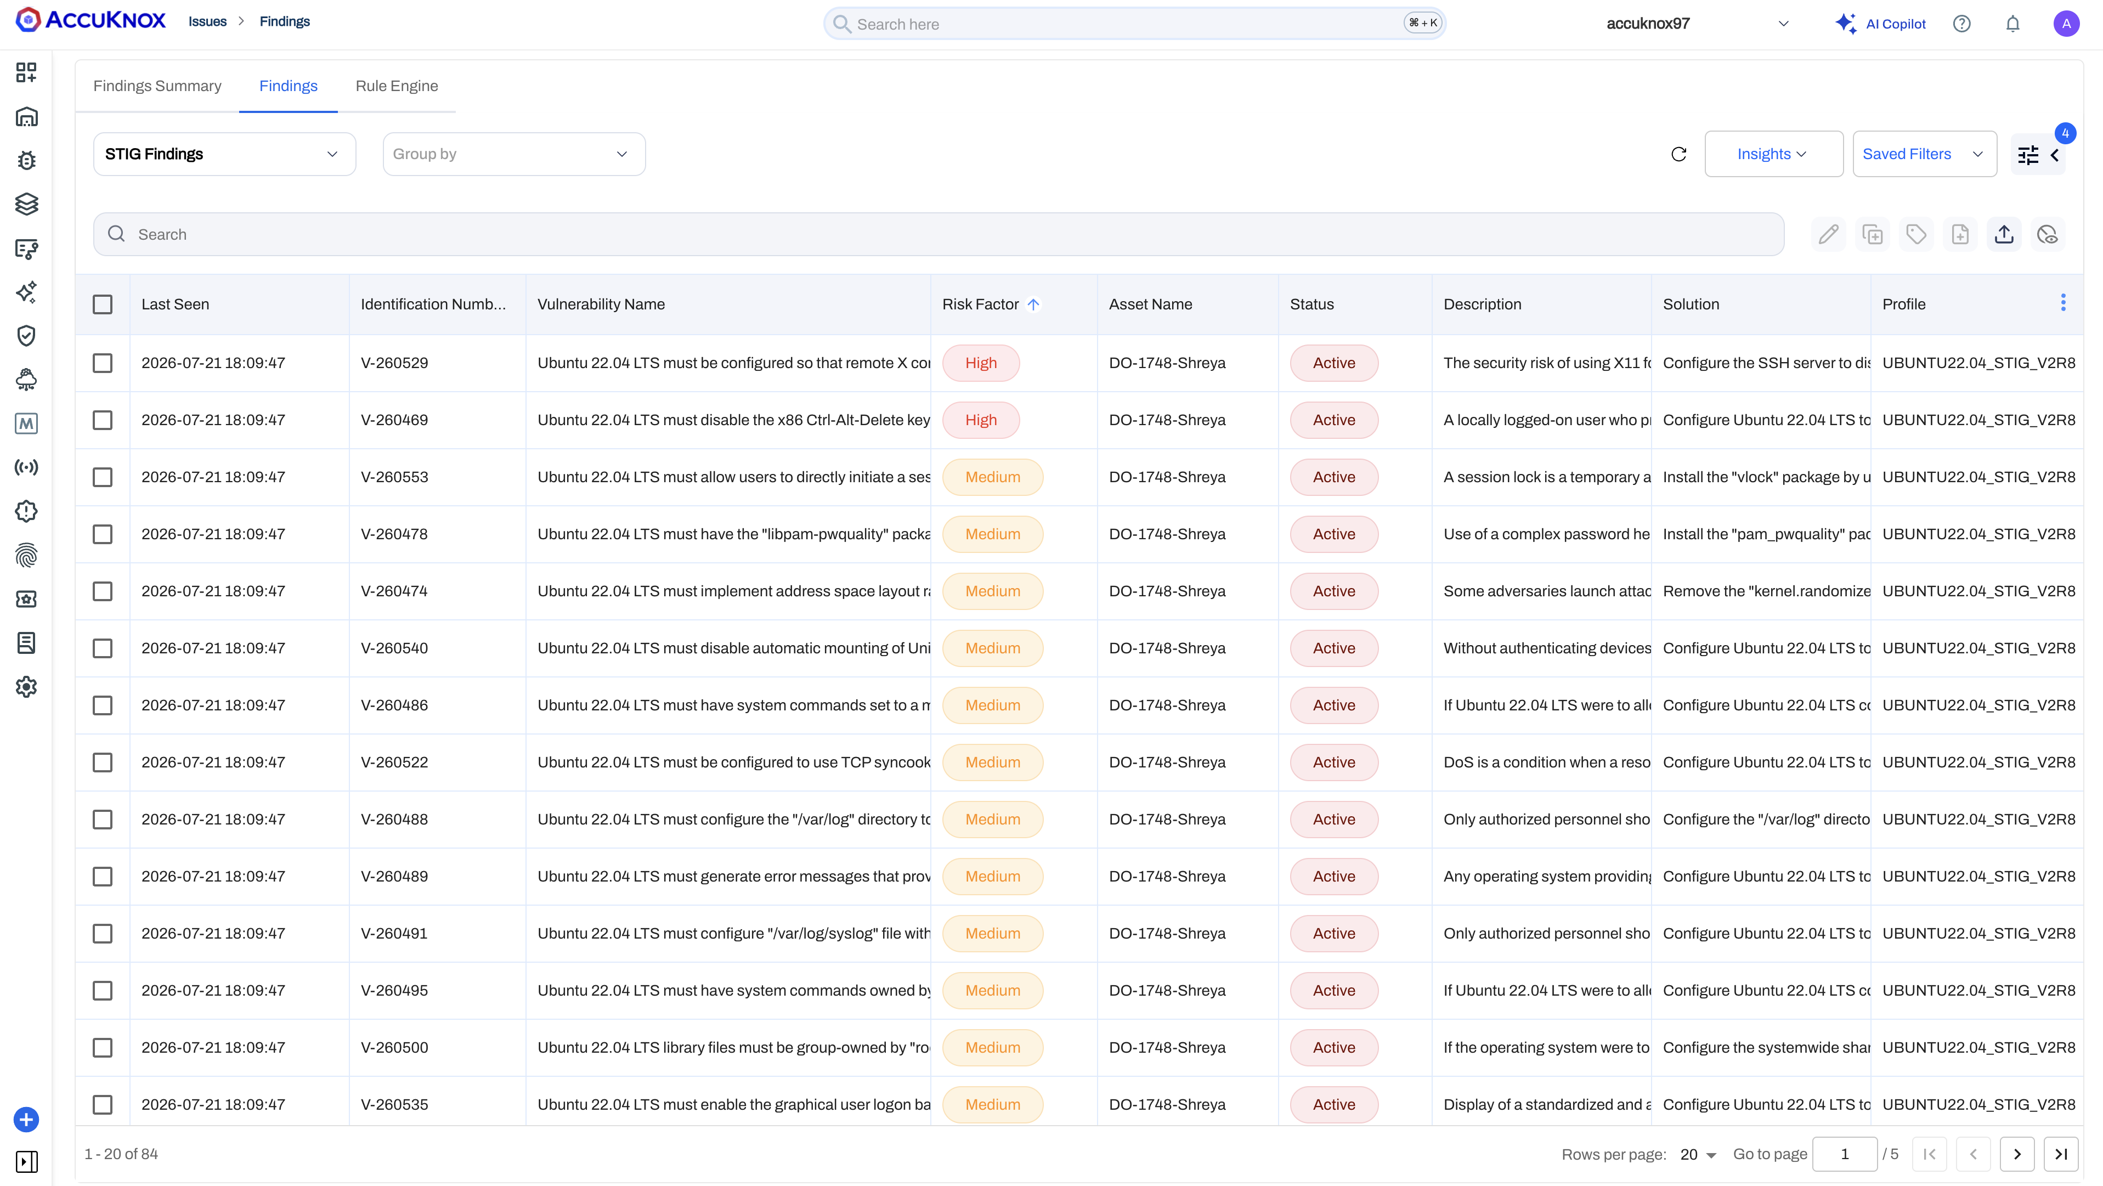The height and width of the screenshot is (1186, 2103).
Task: Expand the Insights dropdown
Action: point(1773,154)
